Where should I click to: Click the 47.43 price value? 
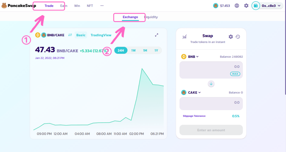45,50
